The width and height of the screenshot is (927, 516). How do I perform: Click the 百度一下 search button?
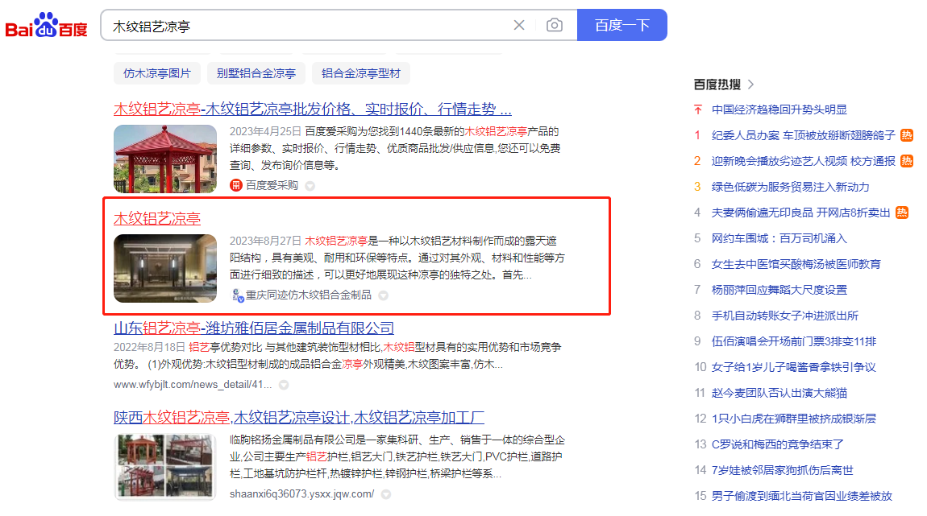coord(622,26)
